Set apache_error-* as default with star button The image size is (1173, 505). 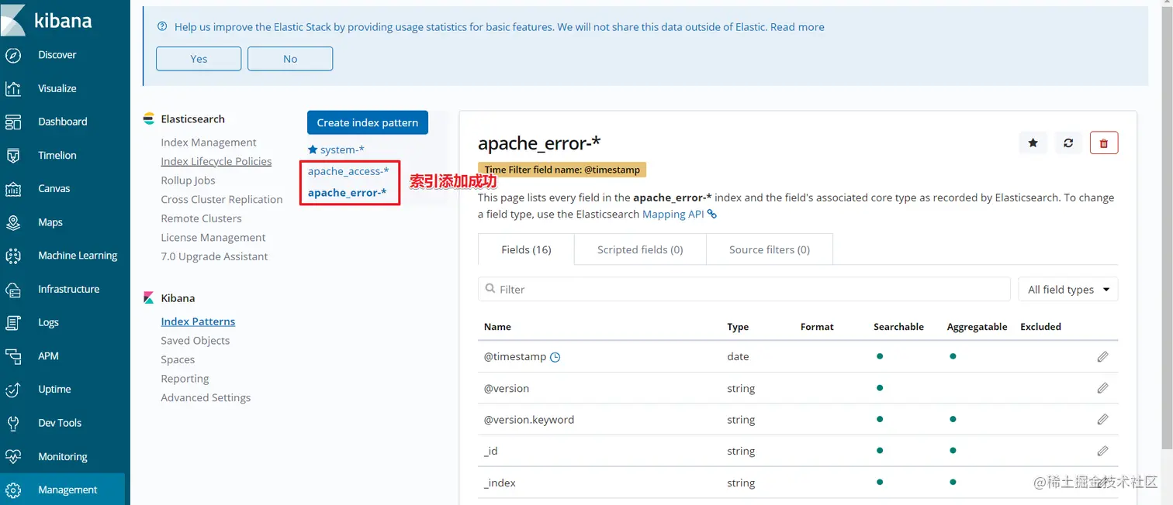point(1033,143)
